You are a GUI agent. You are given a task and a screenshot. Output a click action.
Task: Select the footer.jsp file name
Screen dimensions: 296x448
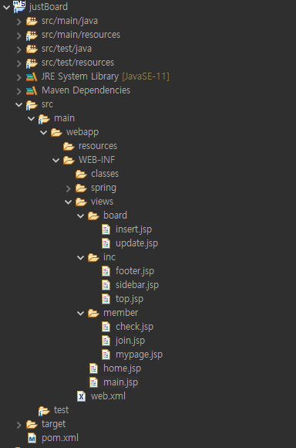pos(135,271)
